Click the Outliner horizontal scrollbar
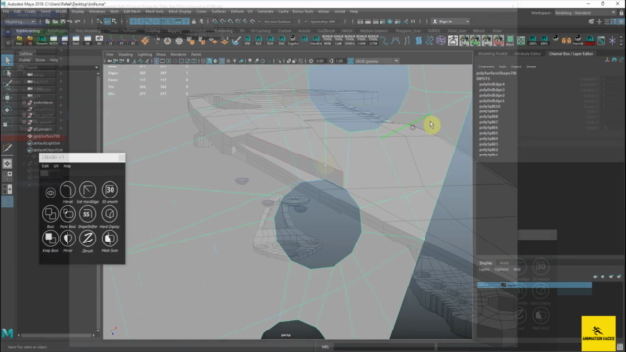The height and width of the screenshot is (352, 626). click(x=56, y=335)
